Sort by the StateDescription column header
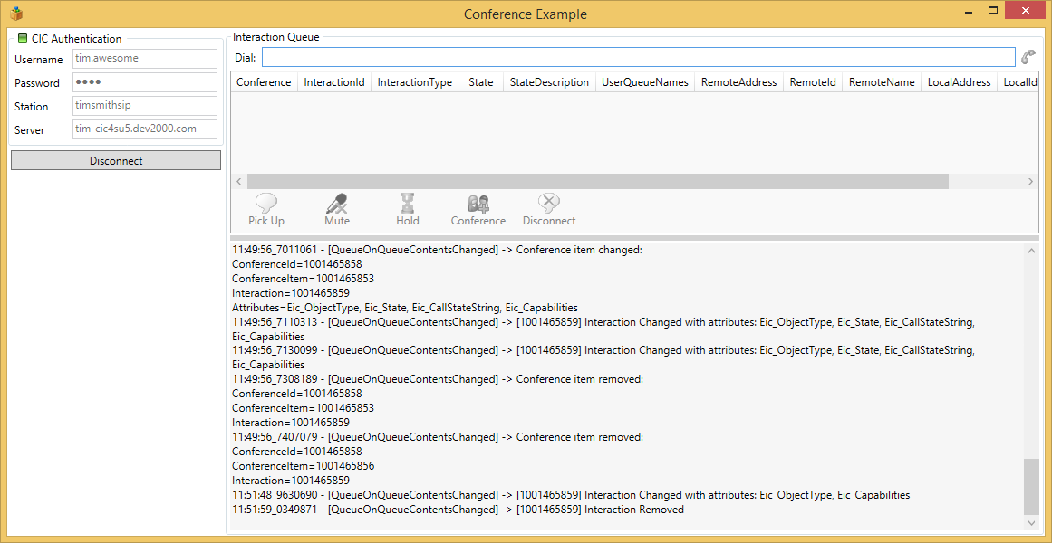 (549, 82)
